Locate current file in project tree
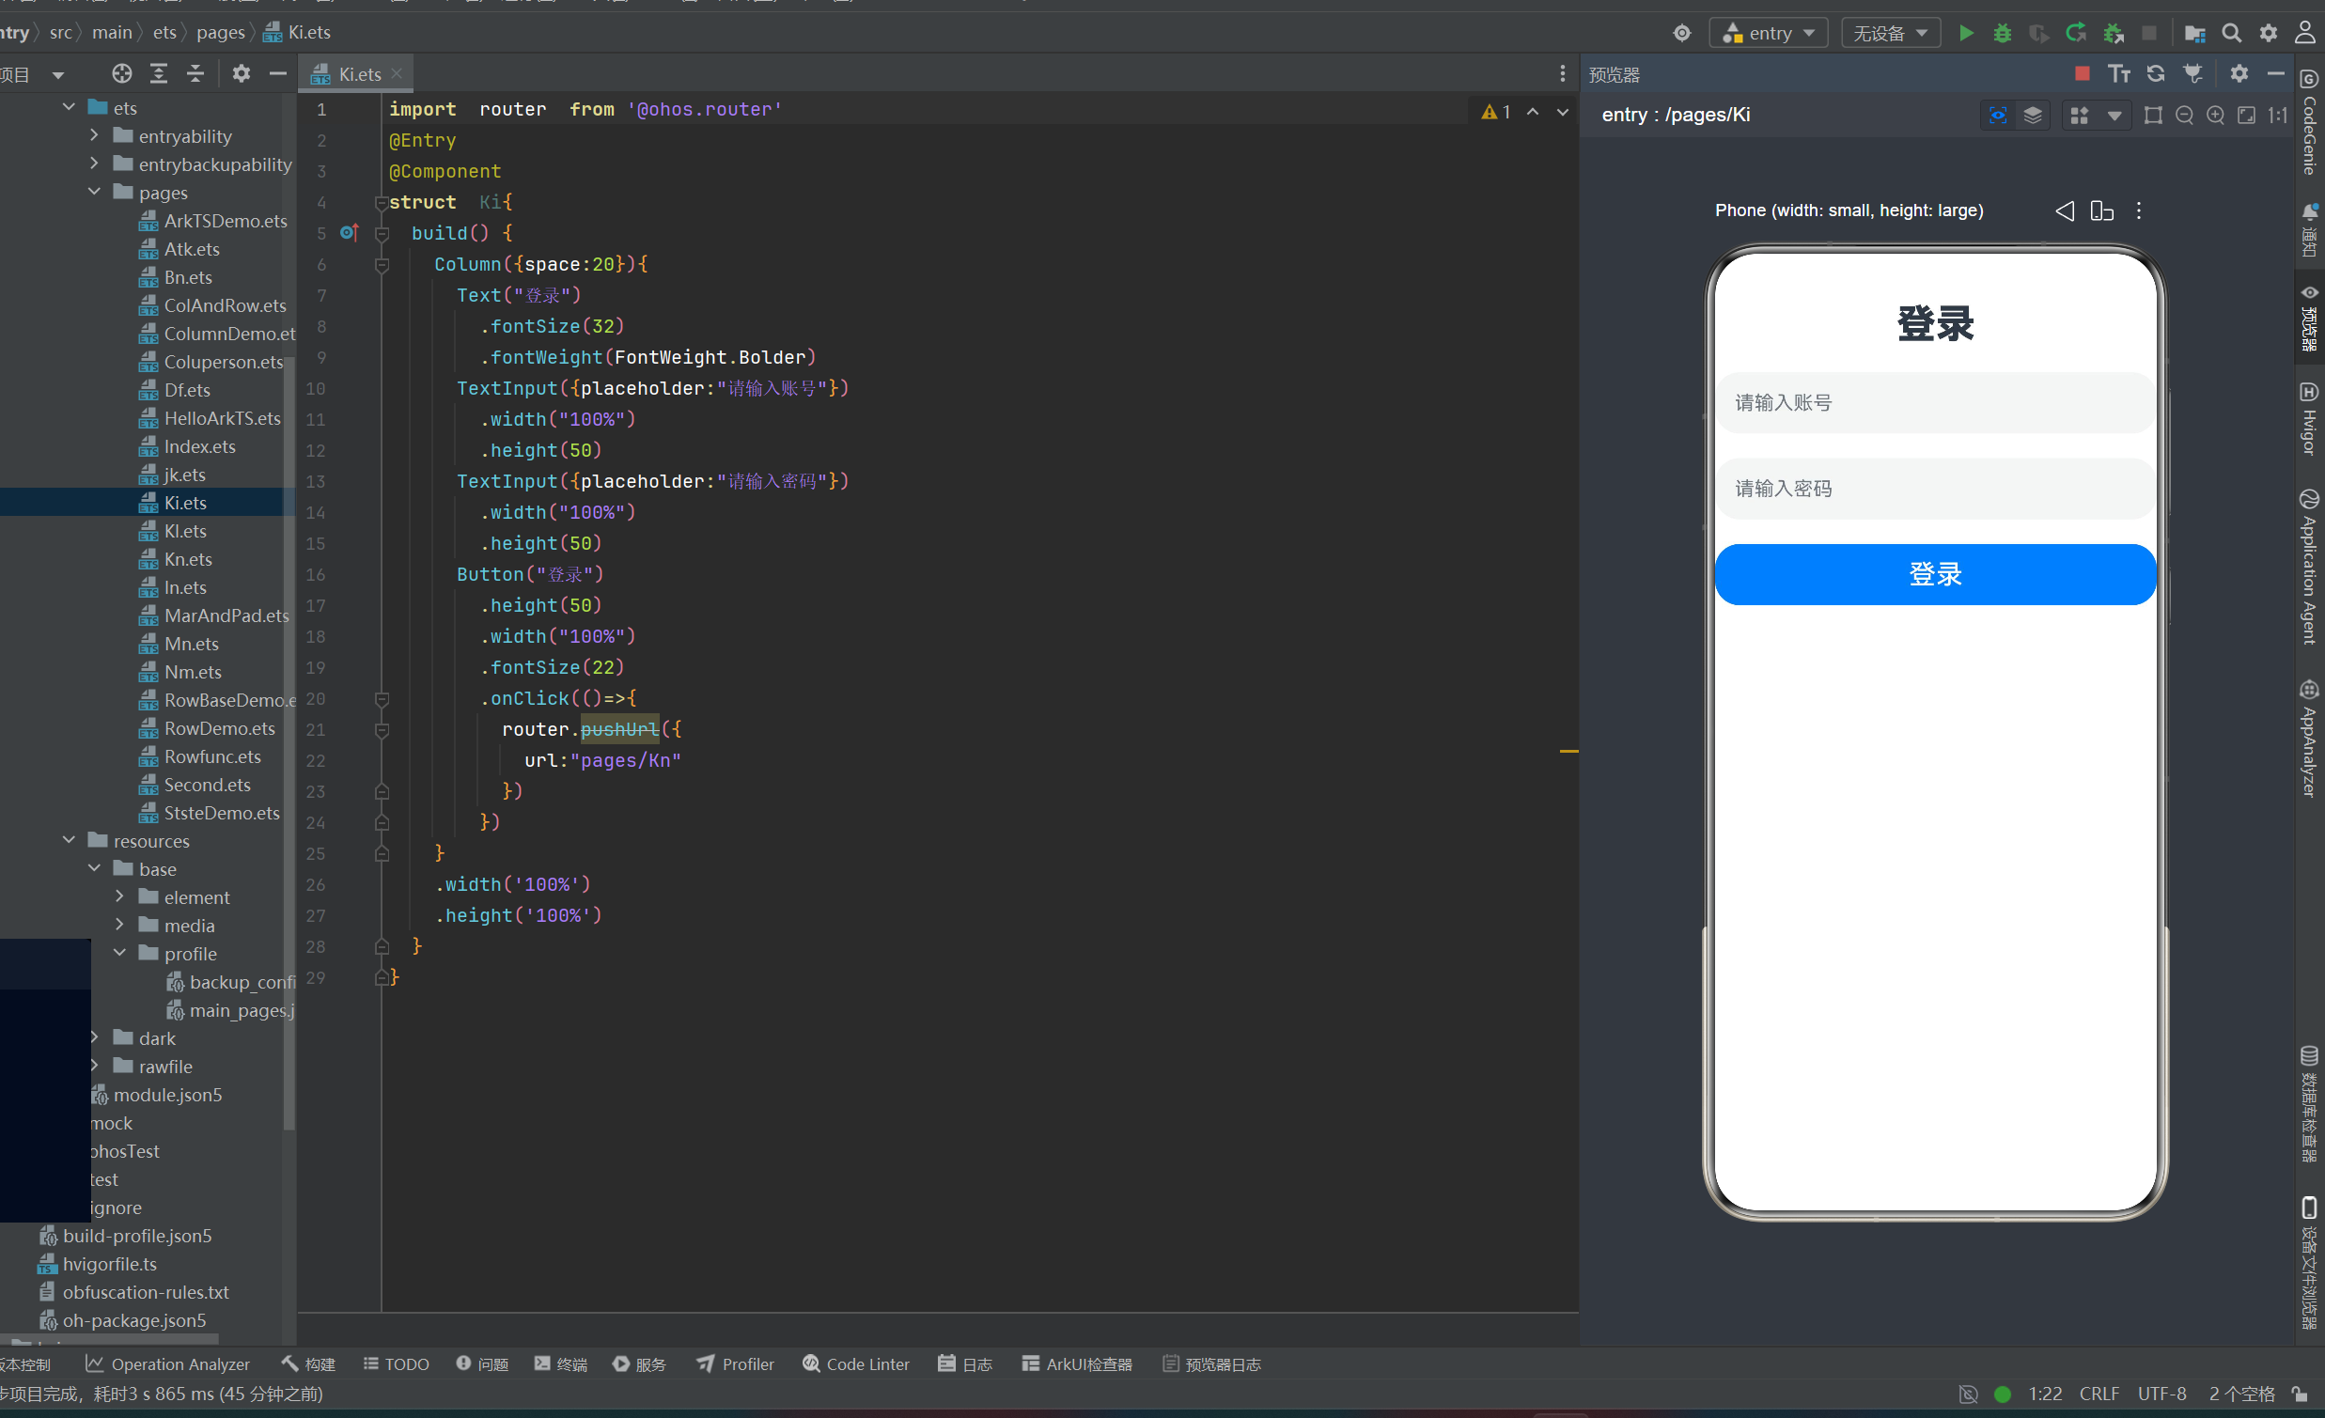 point(122,73)
